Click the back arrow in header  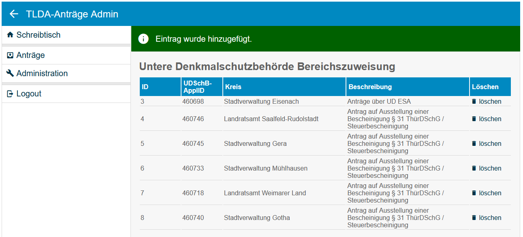tap(14, 14)
